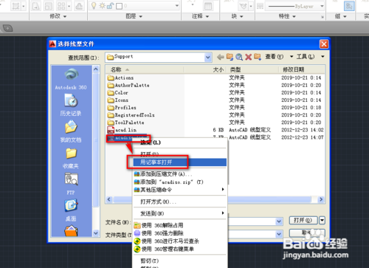Sort files by the 修改日期 column header
Image resolution: width=369 pixels, height=268 pixels.
302,69
